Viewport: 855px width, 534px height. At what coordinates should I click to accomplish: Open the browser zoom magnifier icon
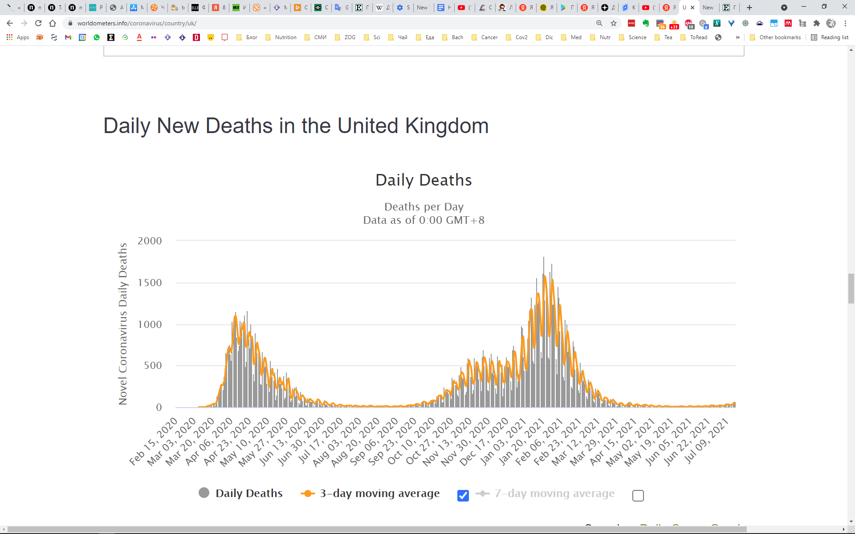[x=599, y=23]
